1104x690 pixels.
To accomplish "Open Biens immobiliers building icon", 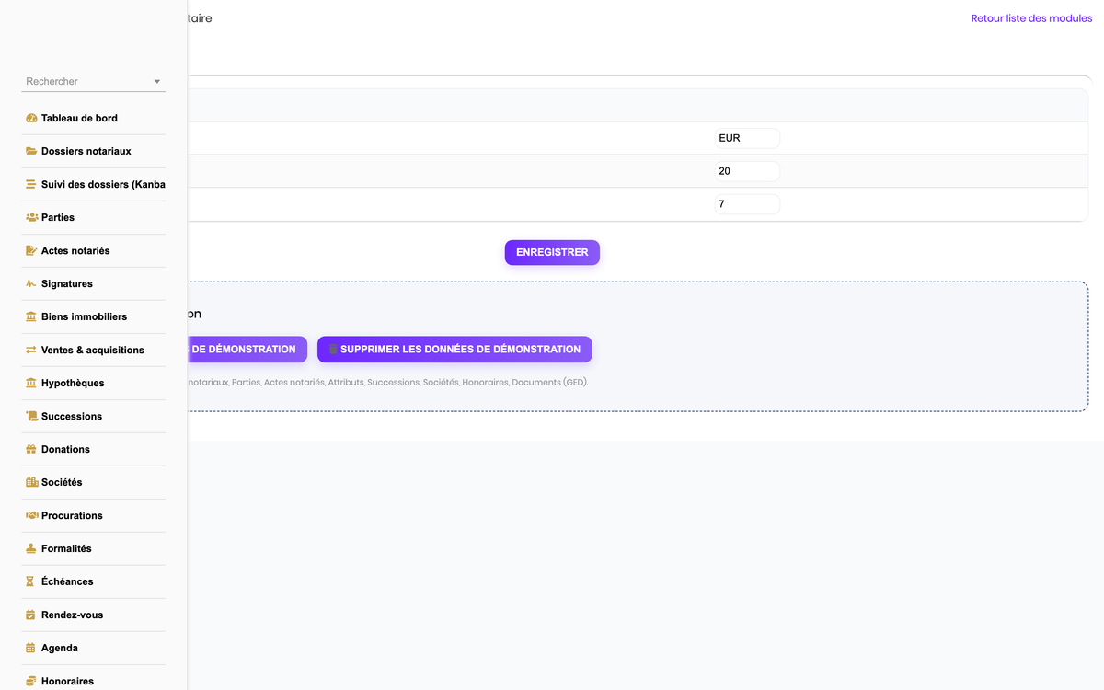I will point(31,316).
